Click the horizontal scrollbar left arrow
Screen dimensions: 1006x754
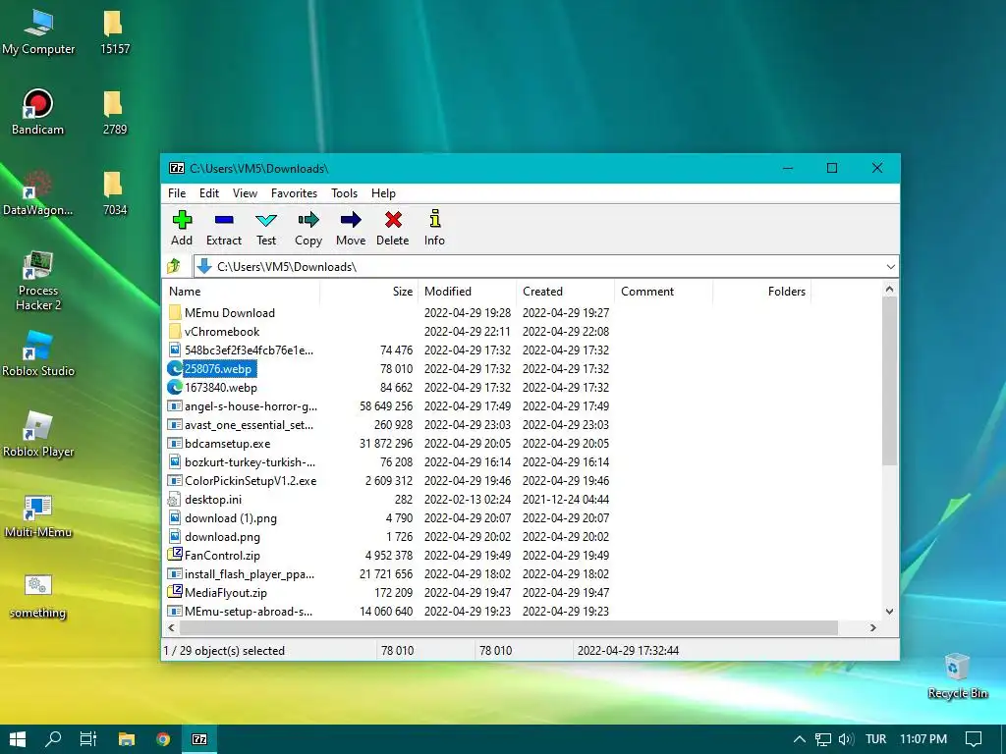(171, 627)
